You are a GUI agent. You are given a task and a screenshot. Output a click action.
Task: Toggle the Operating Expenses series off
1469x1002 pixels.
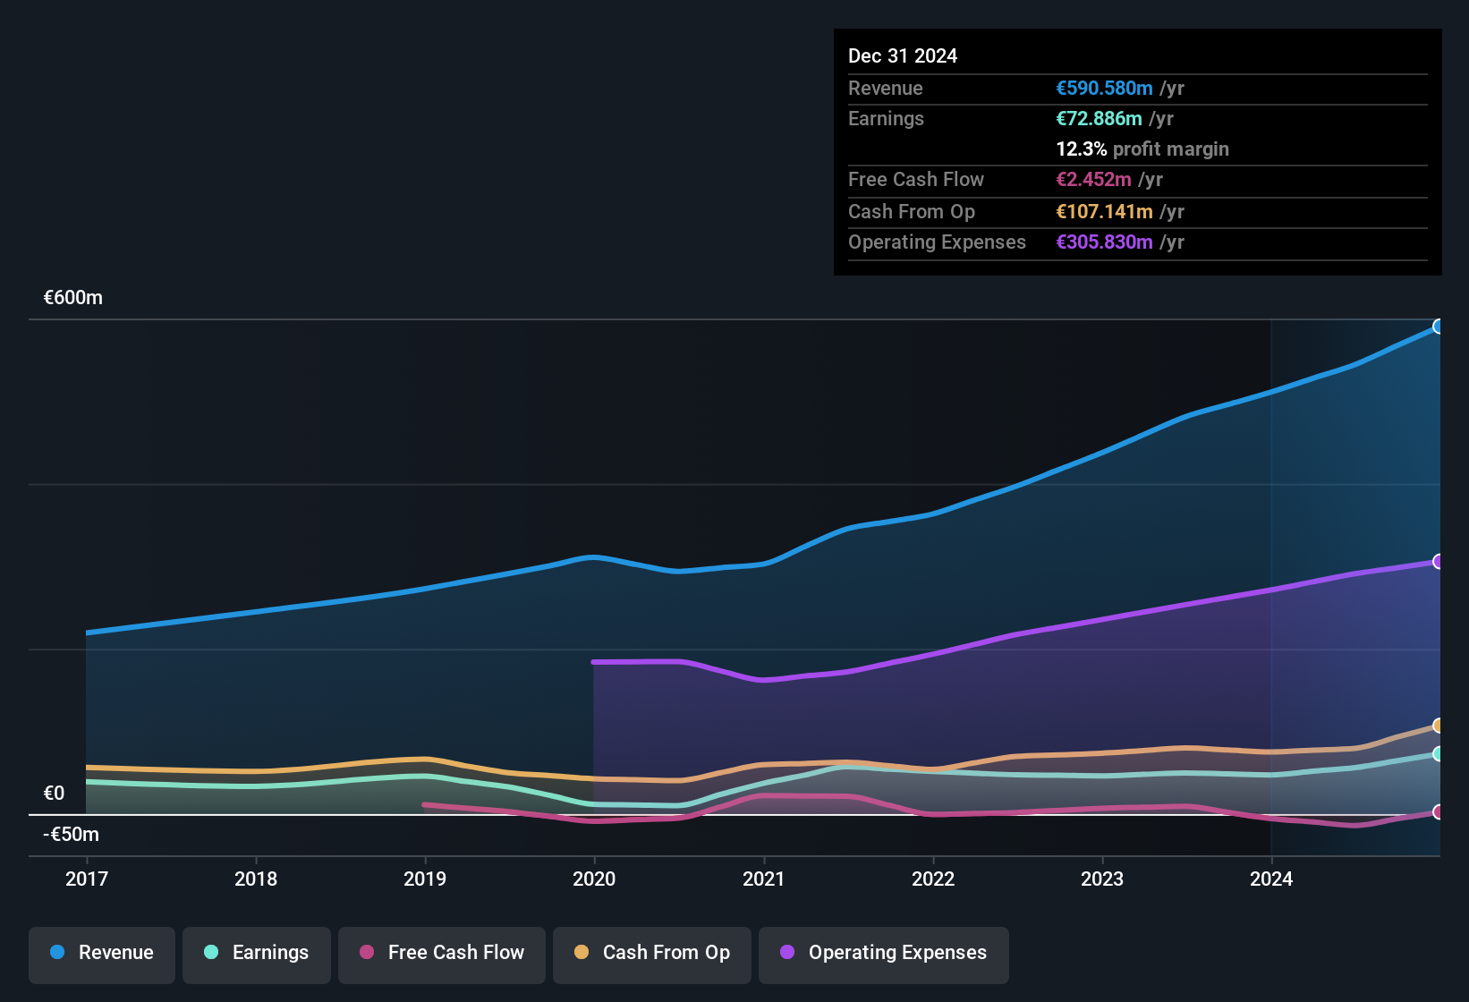[x=883, y=953]
